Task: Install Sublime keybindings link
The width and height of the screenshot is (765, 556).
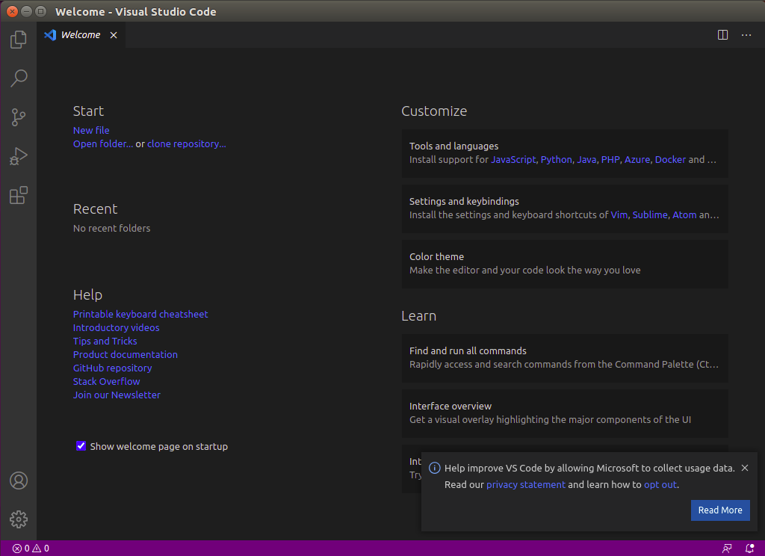Action: pos(650,214)
